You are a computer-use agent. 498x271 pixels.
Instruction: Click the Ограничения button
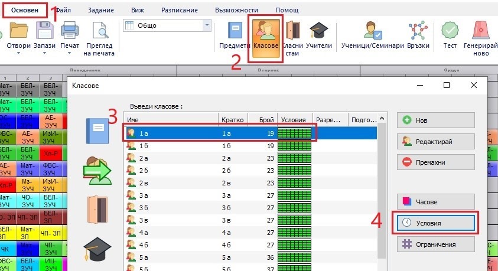pyautogui.click(x=436, y=244)
